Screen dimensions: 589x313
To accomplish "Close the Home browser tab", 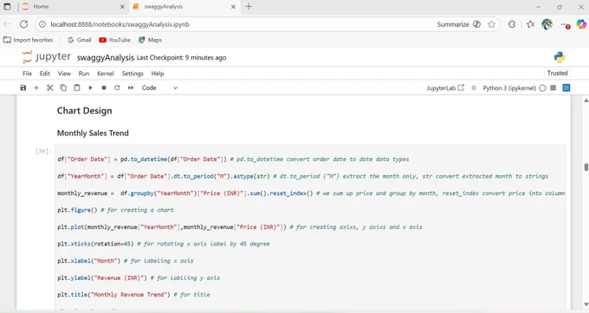I will coord(122,6).
